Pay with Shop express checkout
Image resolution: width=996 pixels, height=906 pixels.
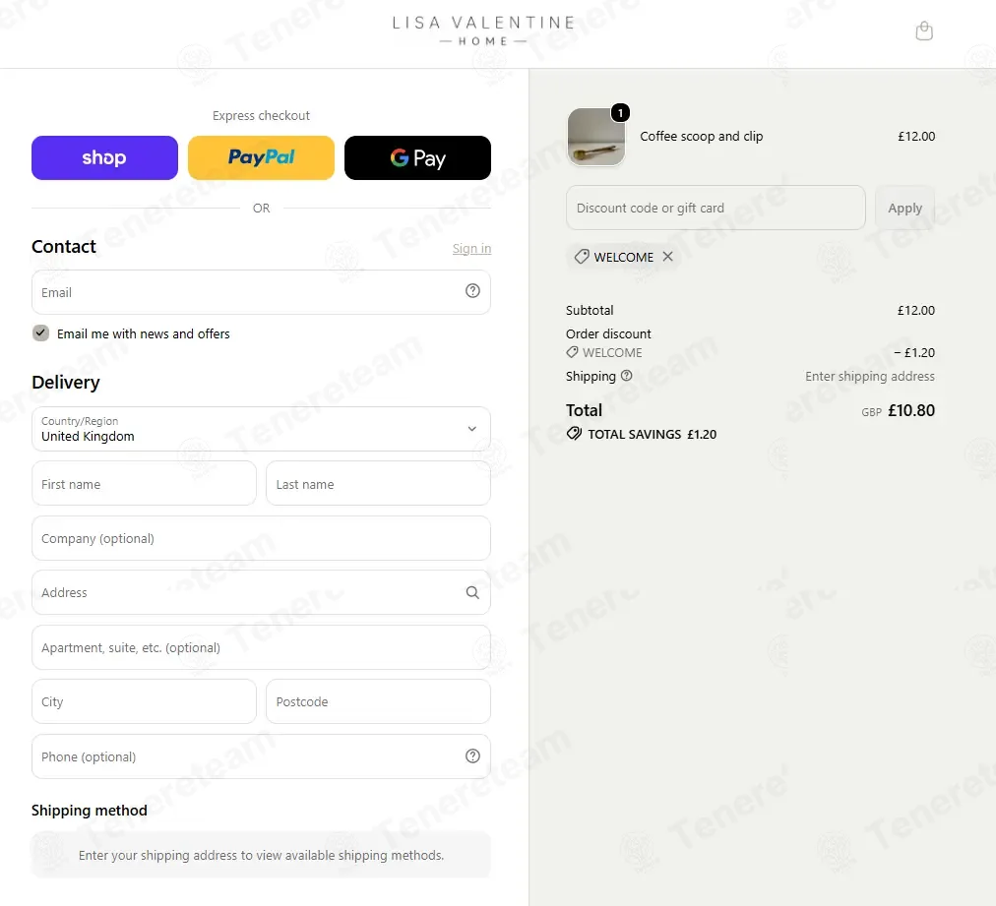point(104,157)
